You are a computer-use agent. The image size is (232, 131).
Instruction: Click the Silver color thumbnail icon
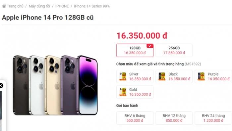click(x=123, y=76)
